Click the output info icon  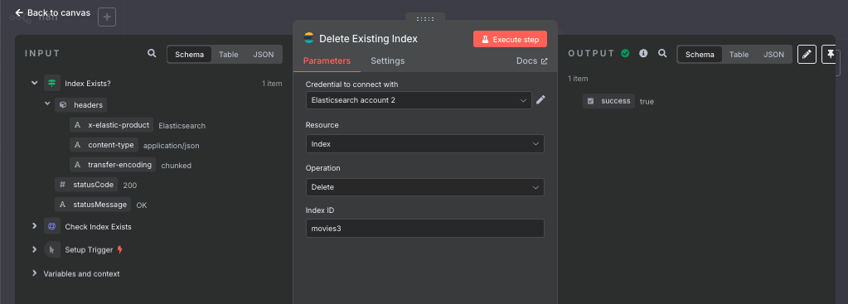643,54
